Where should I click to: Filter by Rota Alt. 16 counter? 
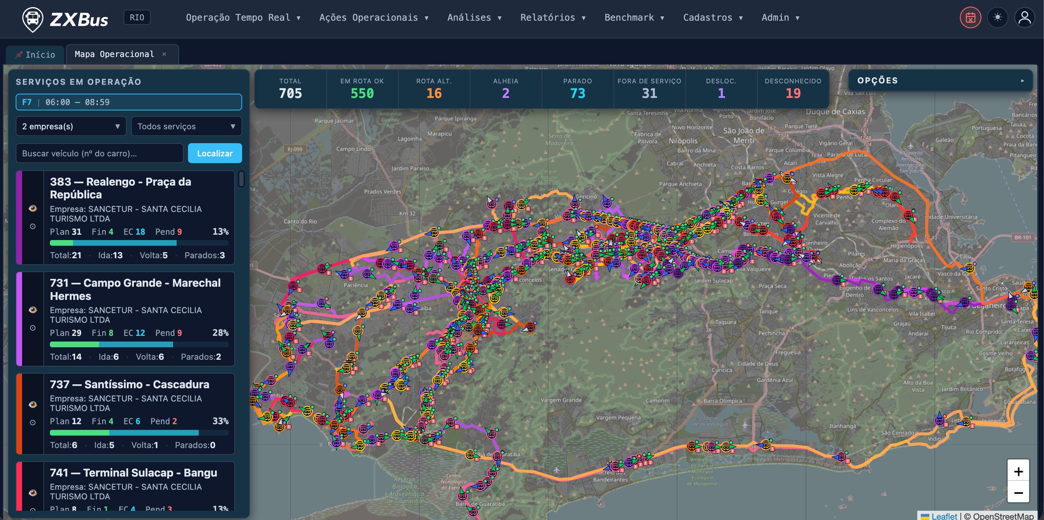tap(434, 89)
